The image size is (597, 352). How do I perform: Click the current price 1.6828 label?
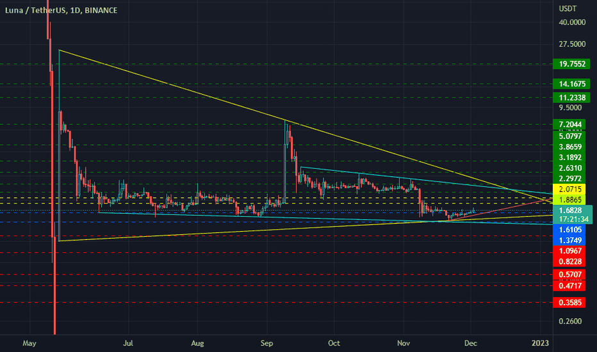tap(570, 211)
